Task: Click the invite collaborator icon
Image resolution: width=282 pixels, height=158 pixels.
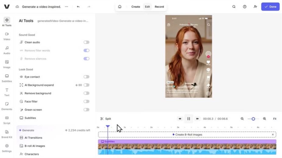Action: [x=255, y=7]
